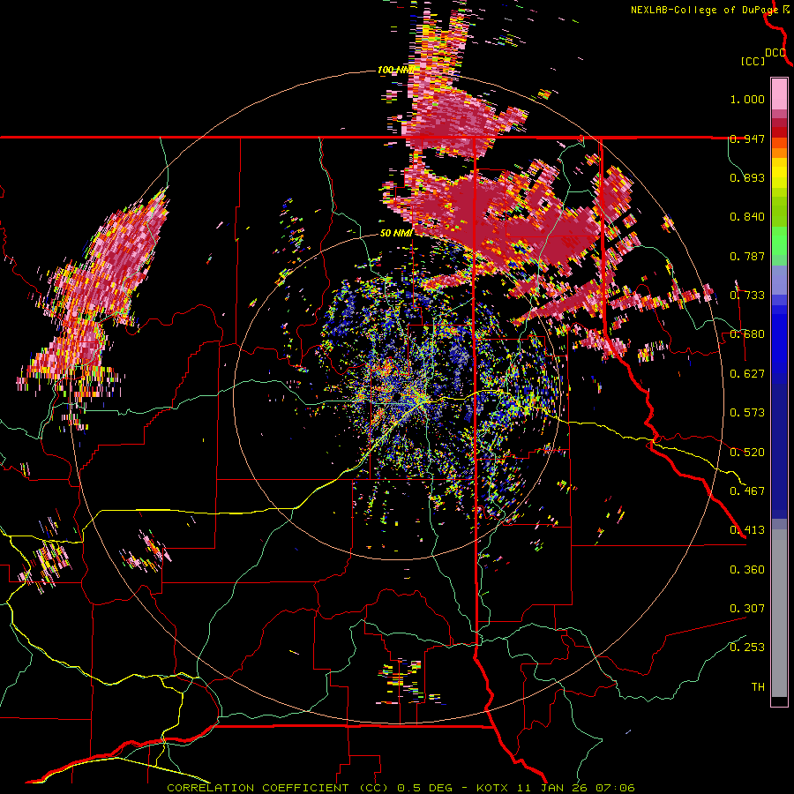Image resolution: width=794 pixels, height=794 pixels.
Task: Click the 0.573 value on the color scale
Action: point(747,413)
